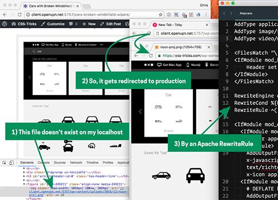Click the RewriteEngine line in editor
The image size is (278, 200).
(256, 96)
